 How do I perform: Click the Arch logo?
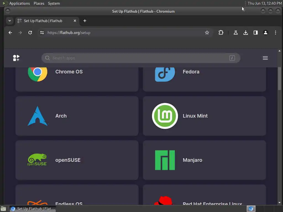click(38, 116)
